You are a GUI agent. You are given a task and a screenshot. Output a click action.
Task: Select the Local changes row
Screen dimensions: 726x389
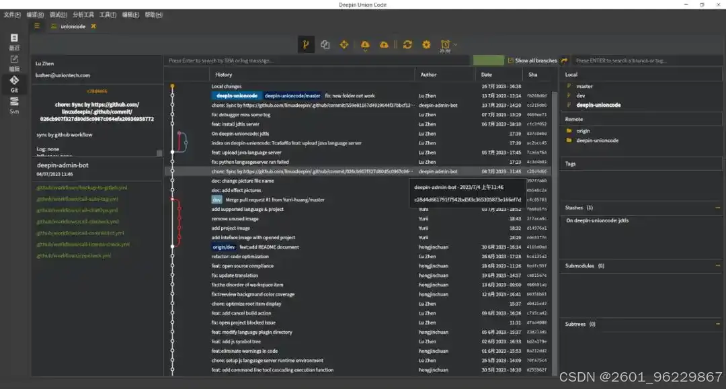click(359, 87)
